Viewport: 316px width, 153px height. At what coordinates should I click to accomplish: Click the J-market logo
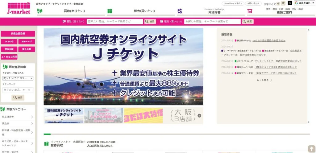[19, 8]
